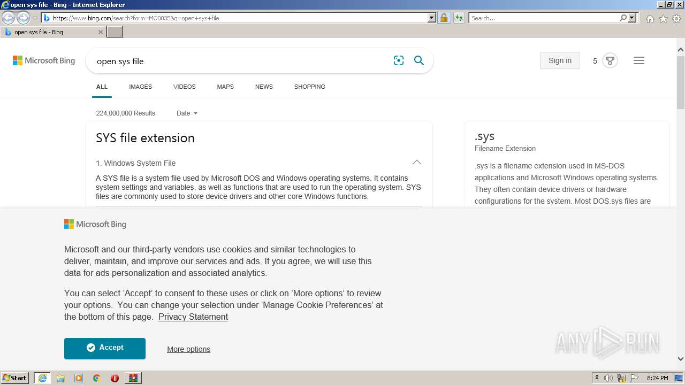This screenshot has width=685, height=385.
Task: Open More options for cookies
Action: point(188,349)
